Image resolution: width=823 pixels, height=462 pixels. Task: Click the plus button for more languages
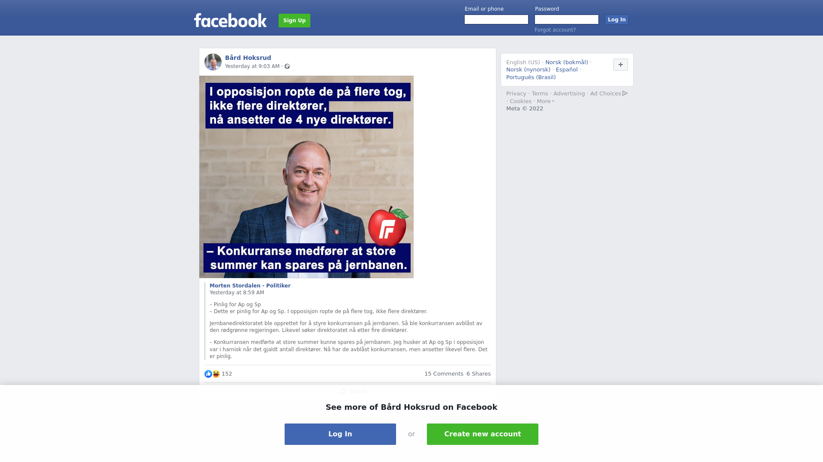coord(620,65)
